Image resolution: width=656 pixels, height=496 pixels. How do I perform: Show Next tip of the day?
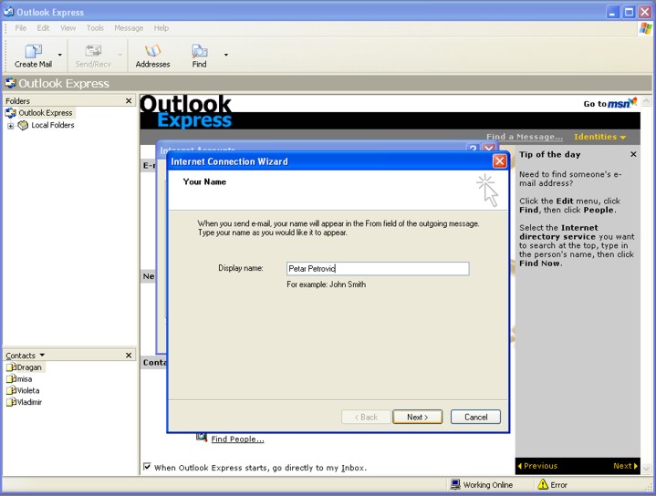[626, 466]
